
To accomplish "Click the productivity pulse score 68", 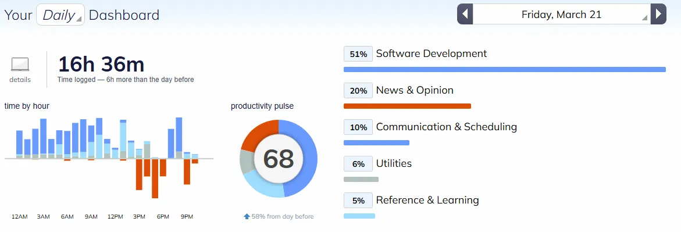I will click(x=279, y=159).
